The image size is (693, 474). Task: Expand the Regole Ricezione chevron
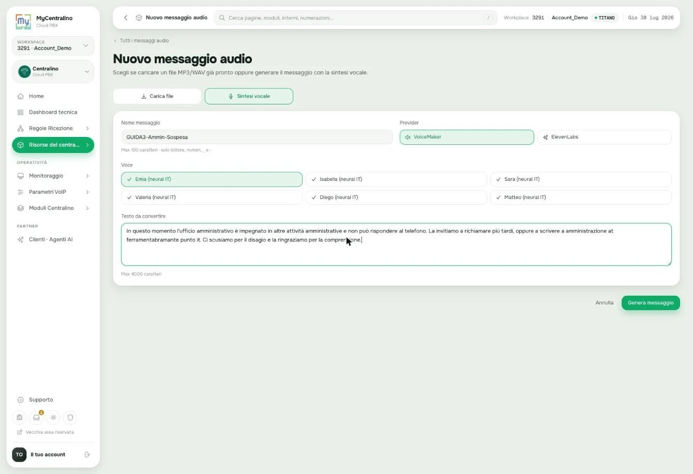point(87,128)
